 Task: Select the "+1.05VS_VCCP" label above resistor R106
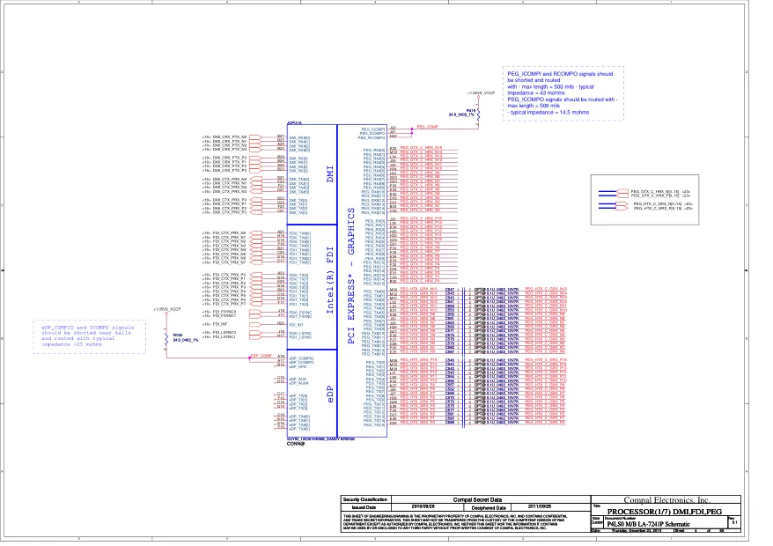[167, 309]
